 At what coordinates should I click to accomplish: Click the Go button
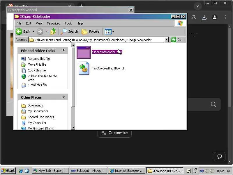click(176, 40)
